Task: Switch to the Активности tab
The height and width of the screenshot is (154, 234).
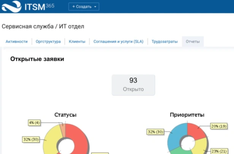Action: click(x=17, y=41)
